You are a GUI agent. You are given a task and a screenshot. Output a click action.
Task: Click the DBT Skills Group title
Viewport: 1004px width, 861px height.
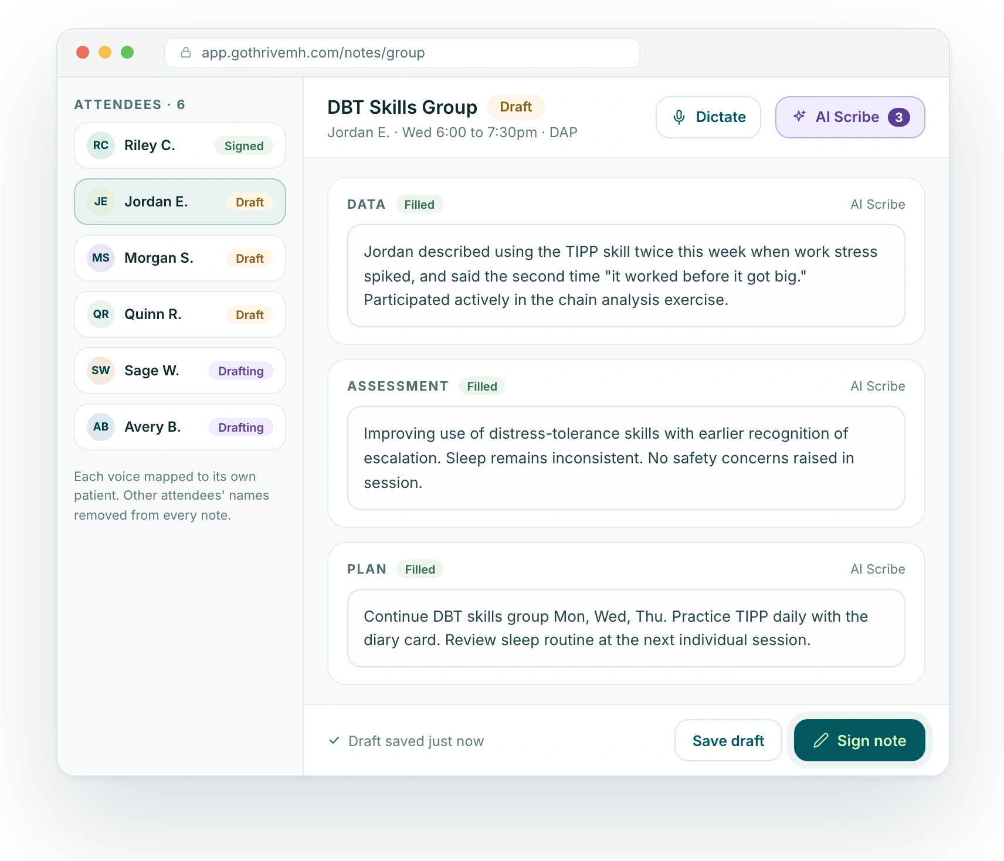(x=402, y=107)
